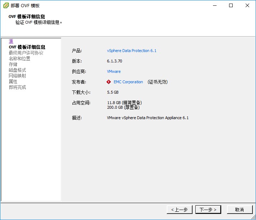Click the 占用空间: label
256x220 pixels.
[x=81, y=103]
